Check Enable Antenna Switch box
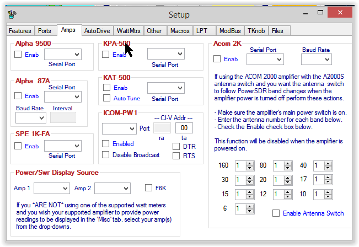The width and height of the screenshot is (359, 247). point(276,213)
